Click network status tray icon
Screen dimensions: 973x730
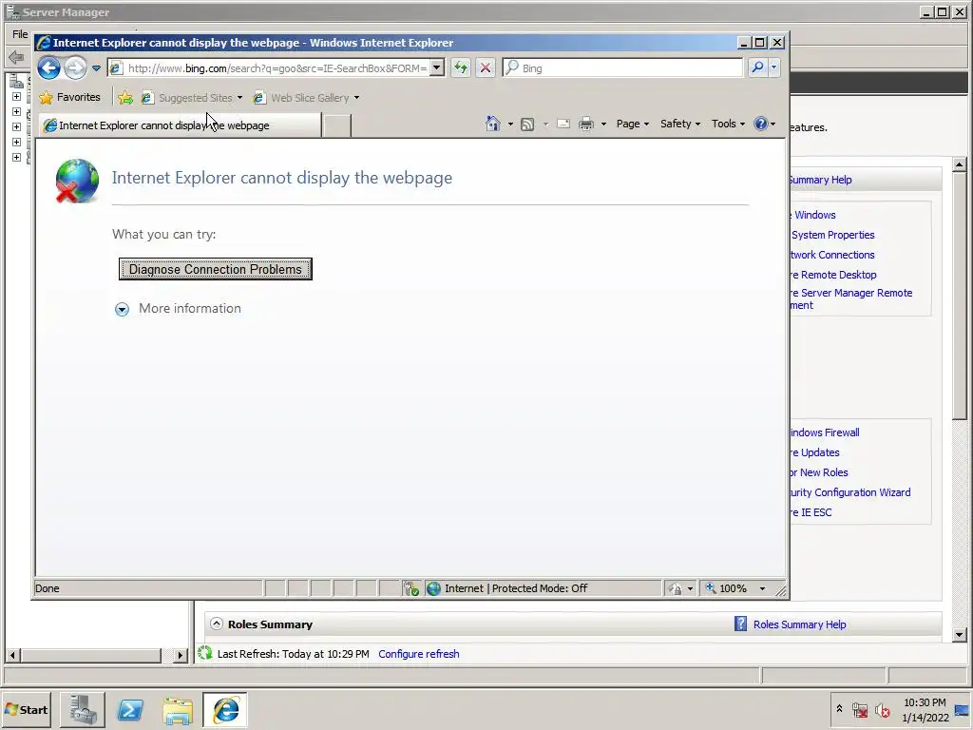click(x=859, y=709)
